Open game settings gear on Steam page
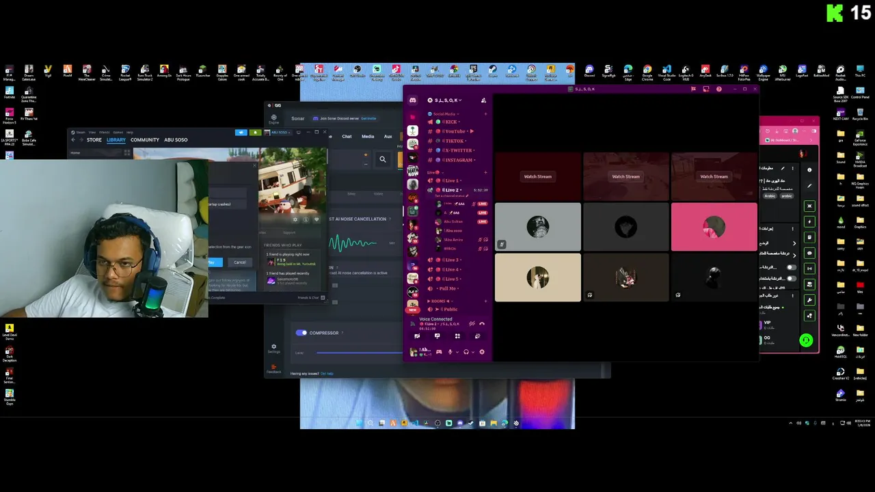The height and width of the screenshot is (492, 875). (295, 219)
